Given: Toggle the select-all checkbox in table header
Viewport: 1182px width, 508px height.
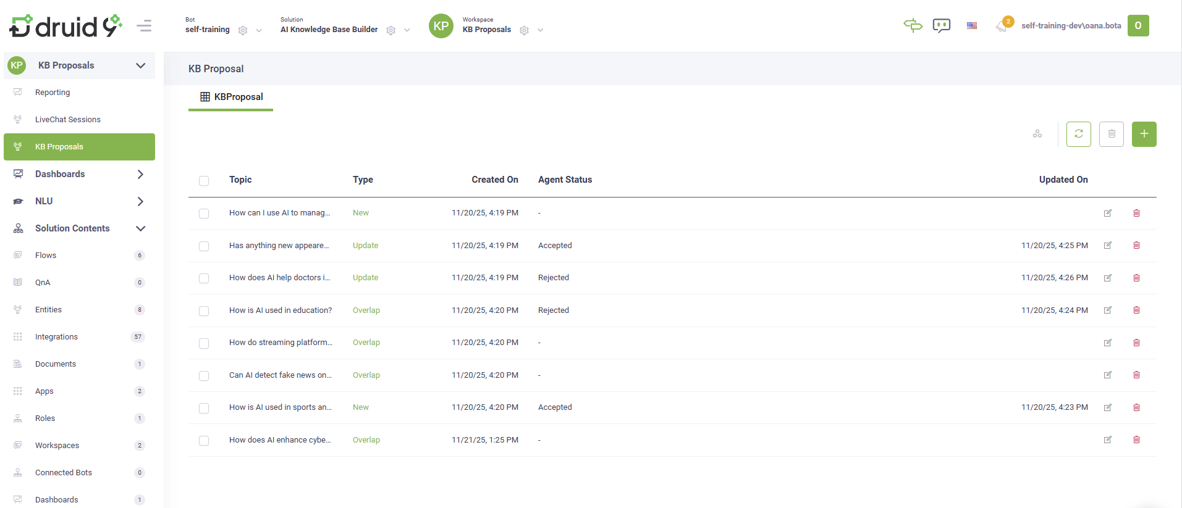Looking at the screenshot, I should click(x=204, y=181).
